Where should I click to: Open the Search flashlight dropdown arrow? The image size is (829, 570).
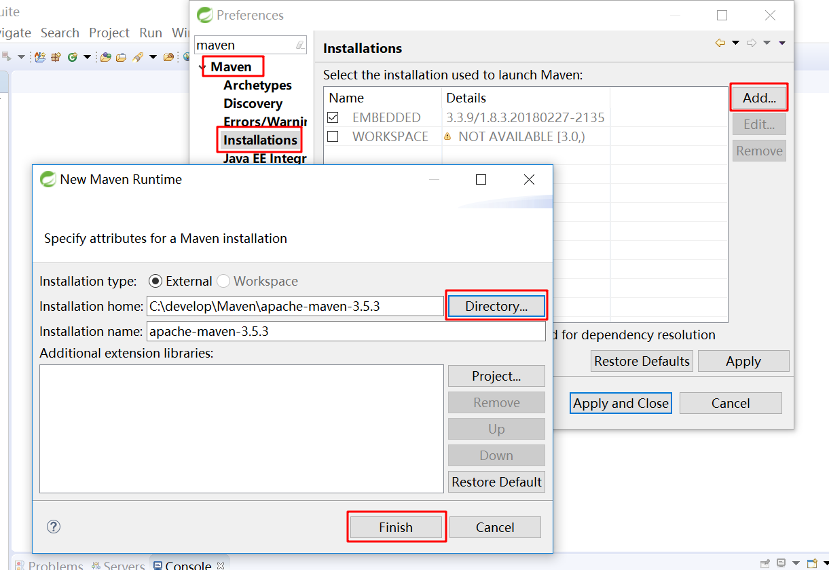(153, 57)
